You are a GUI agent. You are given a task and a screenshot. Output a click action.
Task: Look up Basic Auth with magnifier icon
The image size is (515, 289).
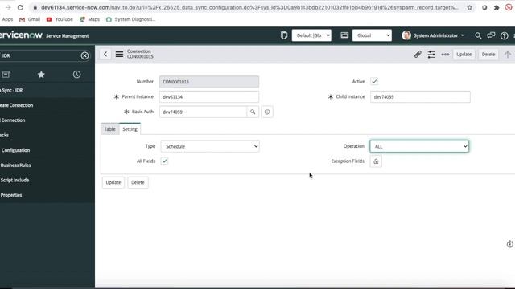[x=253, y=112]
